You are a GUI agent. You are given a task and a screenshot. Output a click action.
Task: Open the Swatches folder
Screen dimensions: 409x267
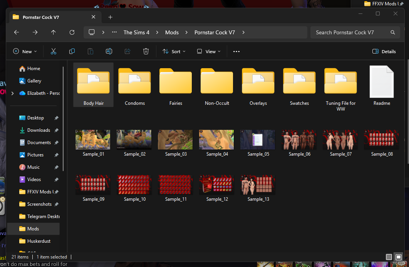(300, 85)
